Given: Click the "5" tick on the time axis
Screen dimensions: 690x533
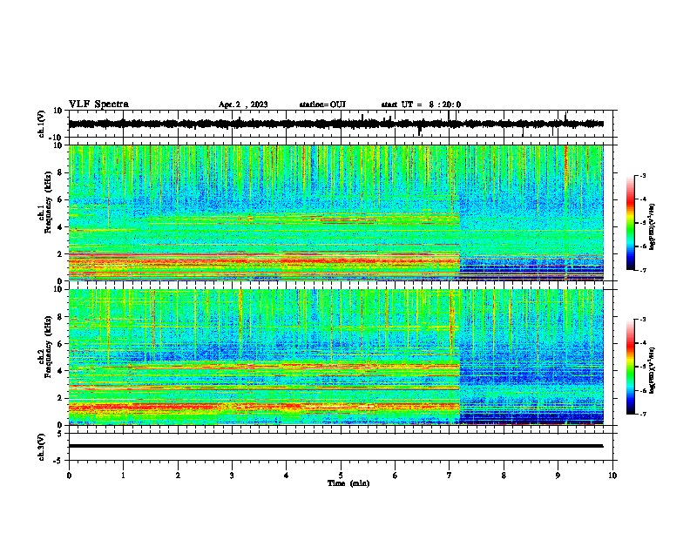Looking at the screenshot, I should coord(341,476).
